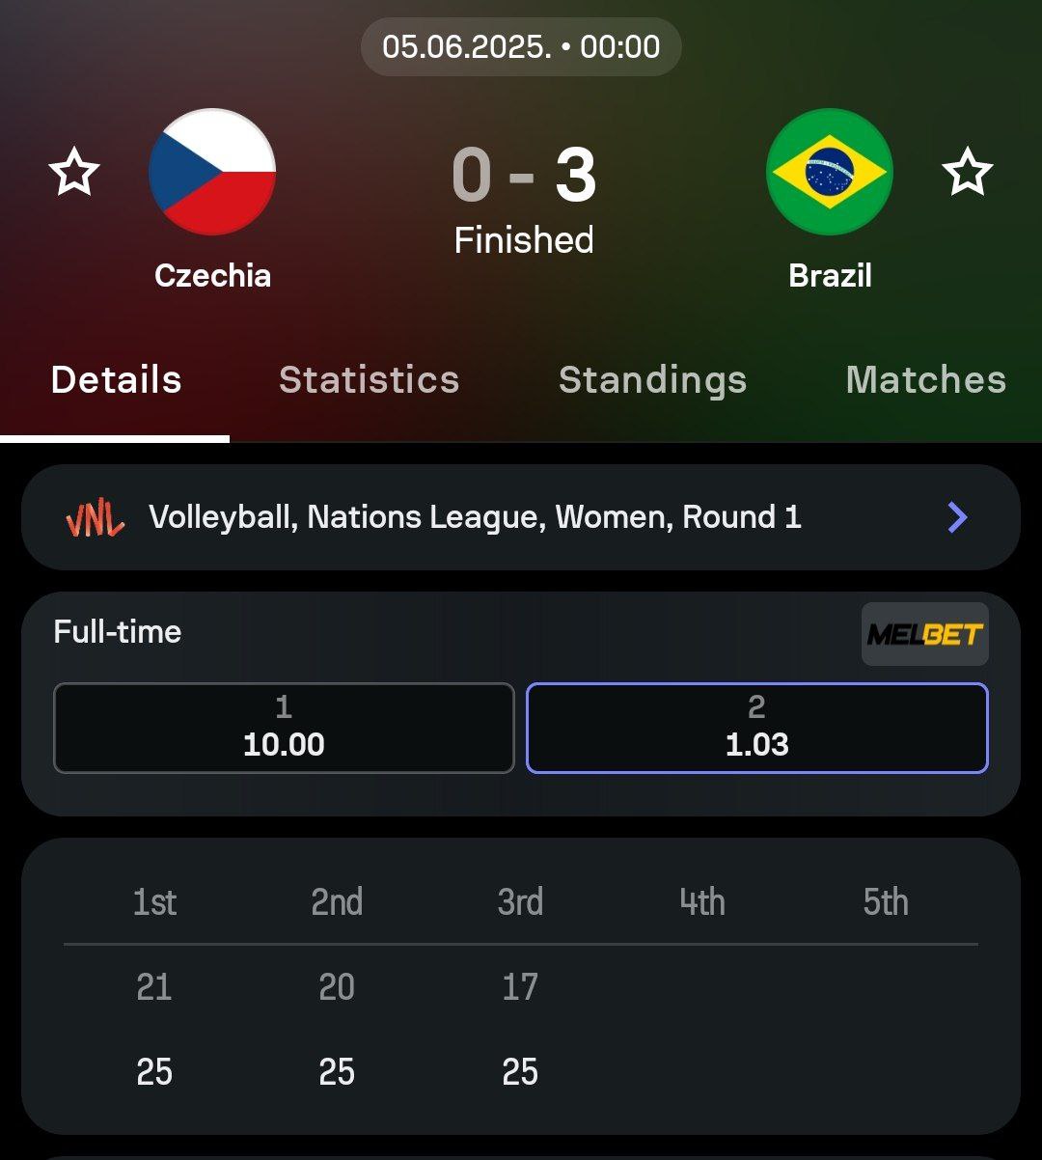Favorite Brazil with the right star
The width and height of the screenshot is (1042, 1160).
[x=967, y=174]
